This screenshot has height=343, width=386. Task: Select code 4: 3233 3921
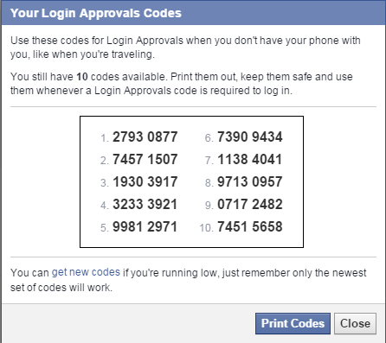click(145, 204)
